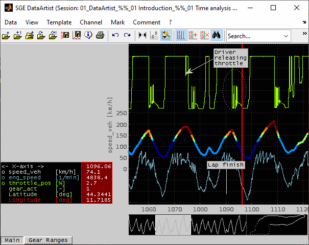
Task: Click the grayed vertical scaling chart icon
Action: pyautogui.click(x=154, y=36)
